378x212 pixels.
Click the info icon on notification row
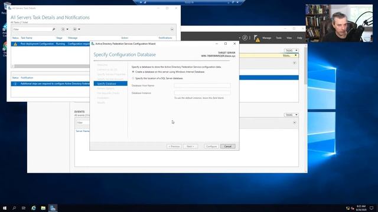click(15, 84)
